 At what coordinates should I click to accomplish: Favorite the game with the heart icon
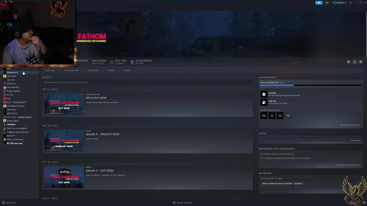tap(361, 62)
